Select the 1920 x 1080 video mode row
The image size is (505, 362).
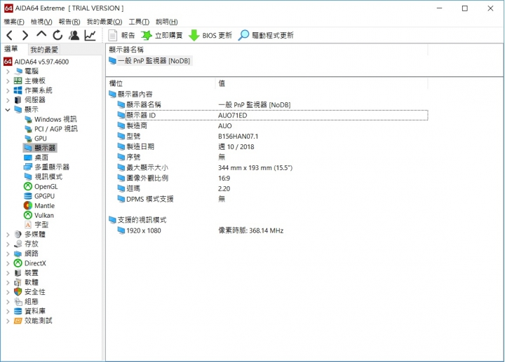272,230
